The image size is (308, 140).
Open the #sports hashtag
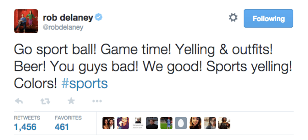tap(85, 84)
